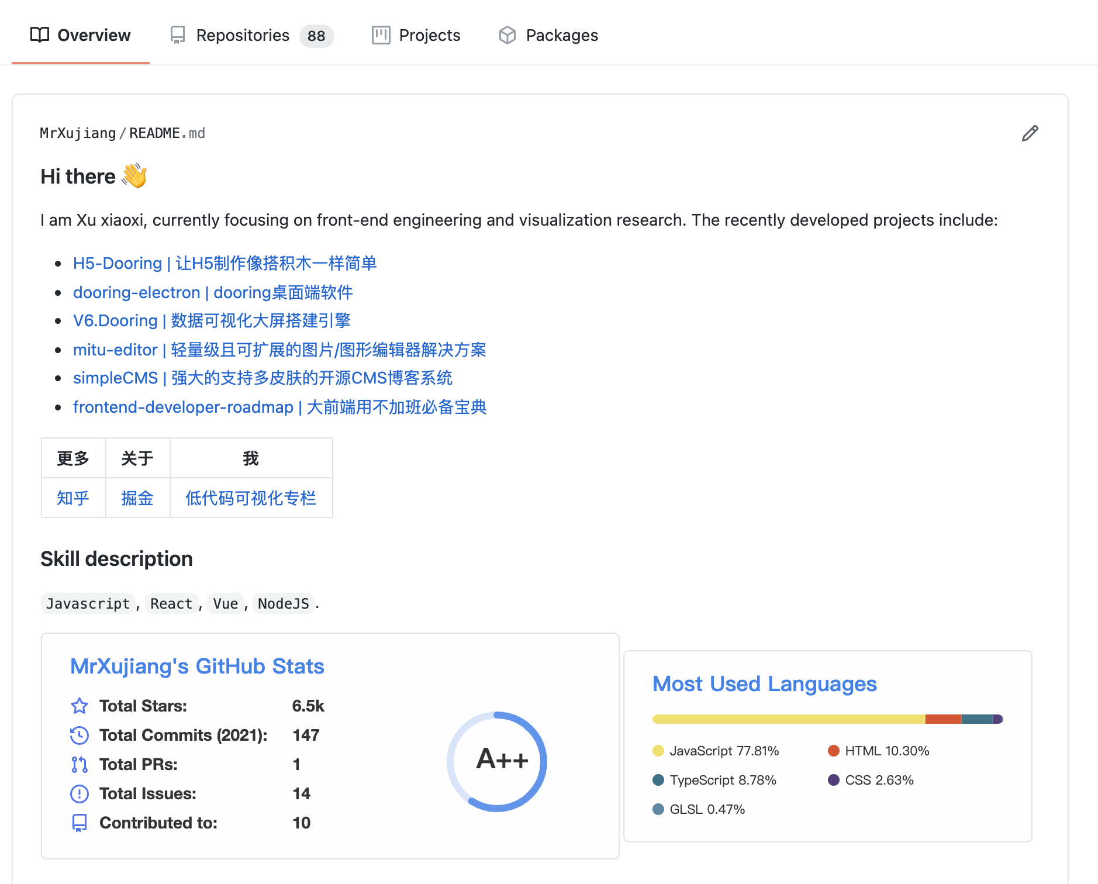Click the 掘金 link in the table
The height and width of the screenshot is (884, 1098).
tap(137, 498)
